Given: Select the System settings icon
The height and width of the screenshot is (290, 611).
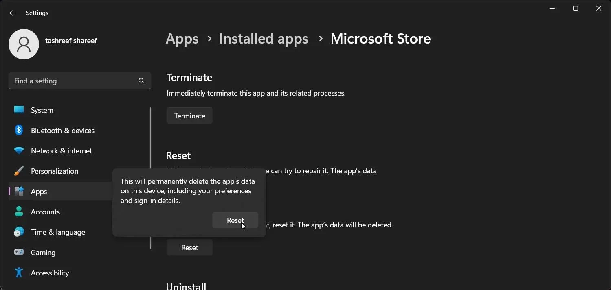Looking at the screenshot, I should [19, 110].
